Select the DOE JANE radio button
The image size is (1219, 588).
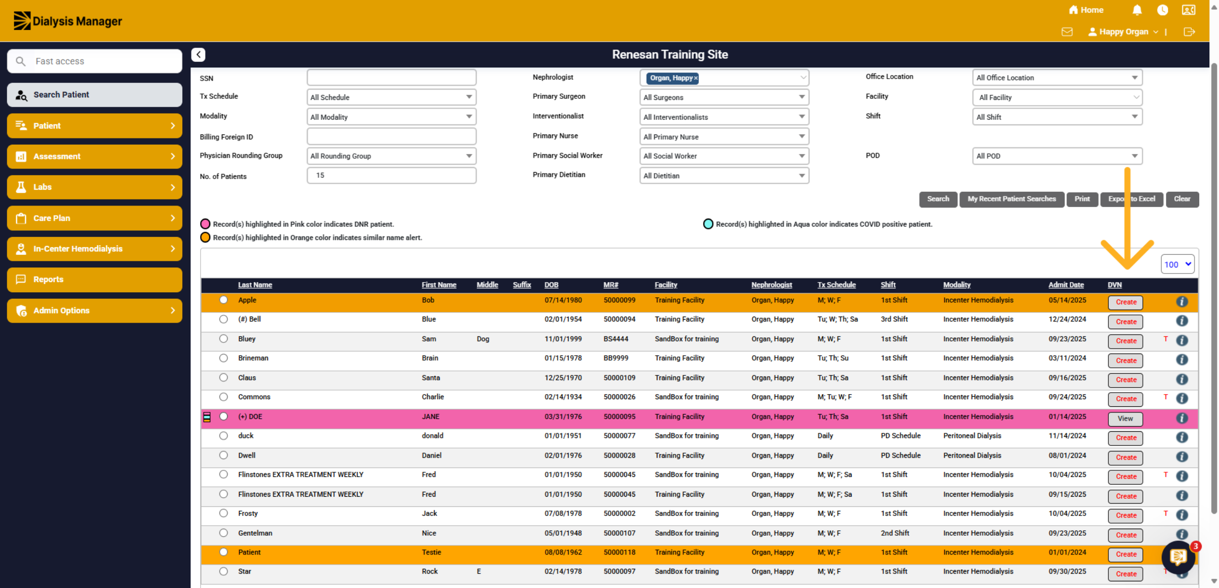point(223,417)
